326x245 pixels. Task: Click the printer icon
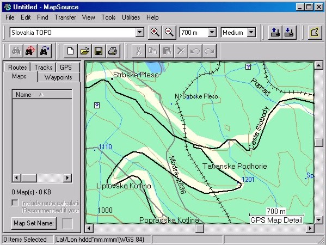tap(113, 51)
